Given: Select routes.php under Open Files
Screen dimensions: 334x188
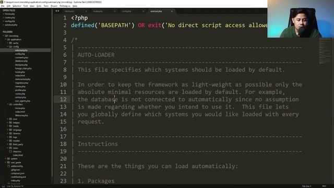Looking at the screenshot, I should click(10, 18).
